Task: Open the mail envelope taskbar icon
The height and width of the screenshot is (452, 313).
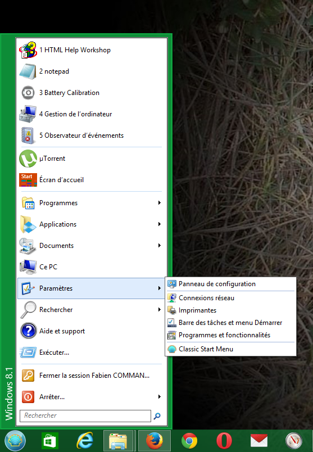Action: point(259,441)
